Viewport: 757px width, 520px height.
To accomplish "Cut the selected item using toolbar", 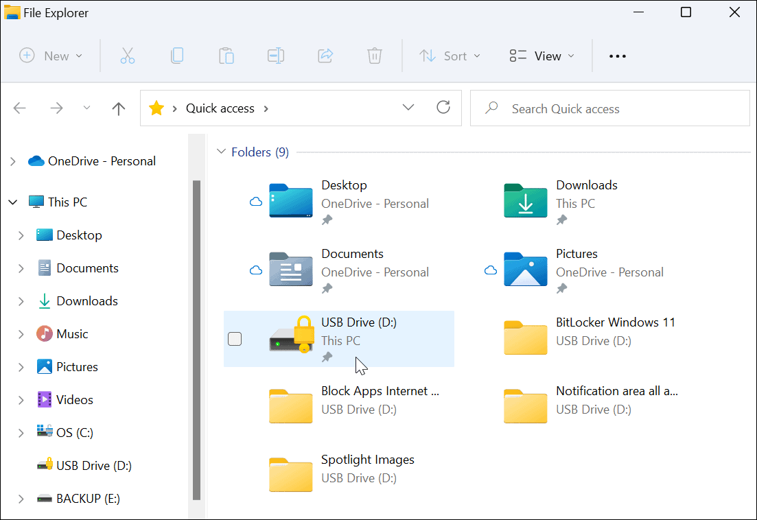I will coord(128,56).
